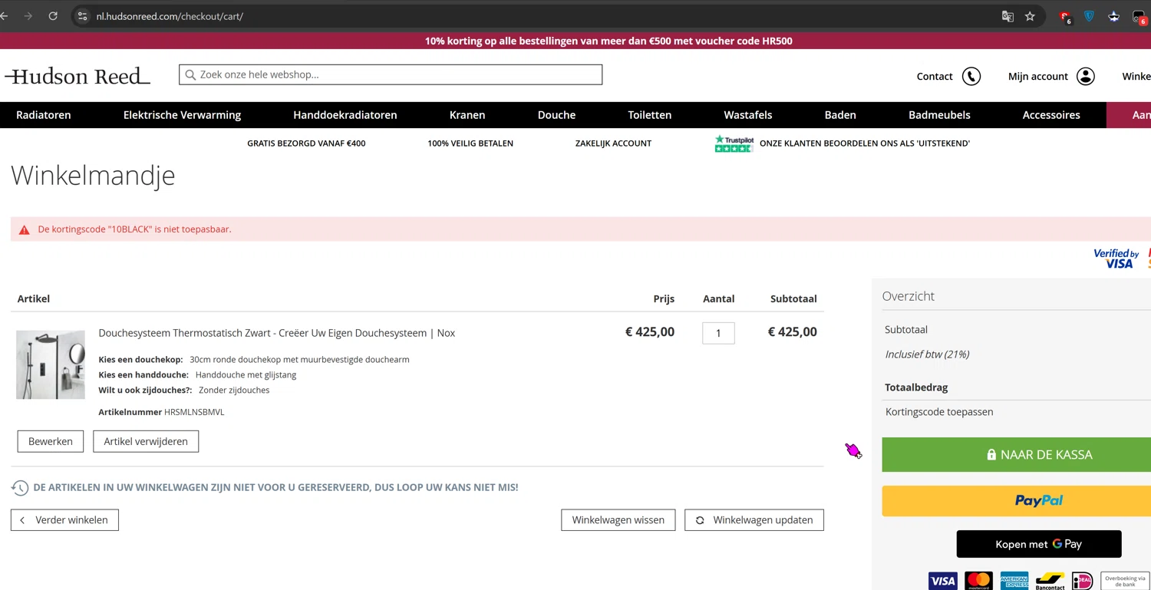The height and width of the screenshot is (590, 1151).
Task: Click the iDEAL payment icon
Action: [1082, 581]
